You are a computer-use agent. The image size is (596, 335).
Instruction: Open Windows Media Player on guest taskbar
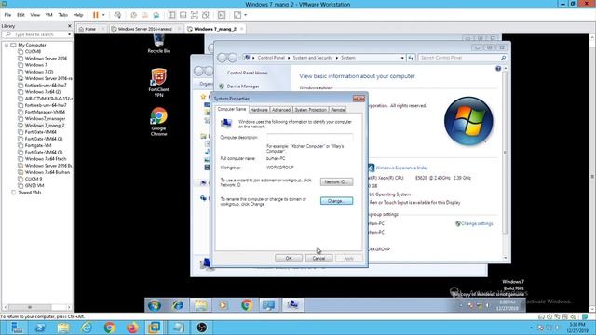pyautogui.click(x=223, y=305)
